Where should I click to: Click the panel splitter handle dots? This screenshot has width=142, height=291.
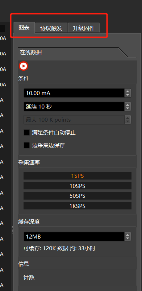point(13,229)
